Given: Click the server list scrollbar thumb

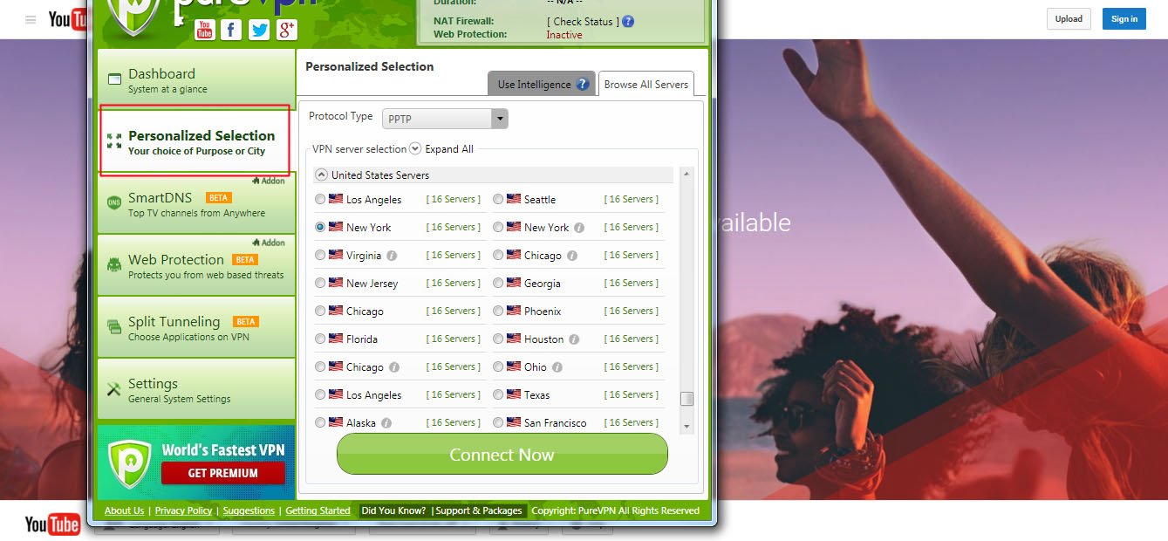Looking at the screenshot, I should (686, 399).
